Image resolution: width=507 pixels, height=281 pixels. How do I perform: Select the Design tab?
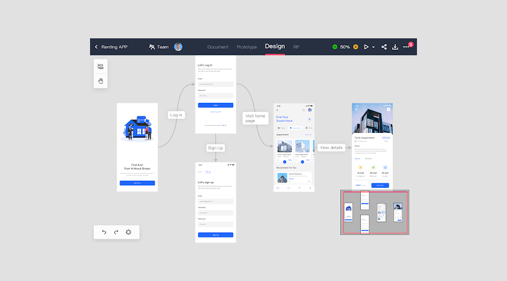[275, 46]
